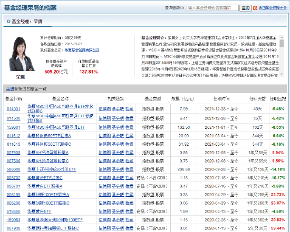
Task: Click the bio scrollbar thumb
Action: click(282, 43)
